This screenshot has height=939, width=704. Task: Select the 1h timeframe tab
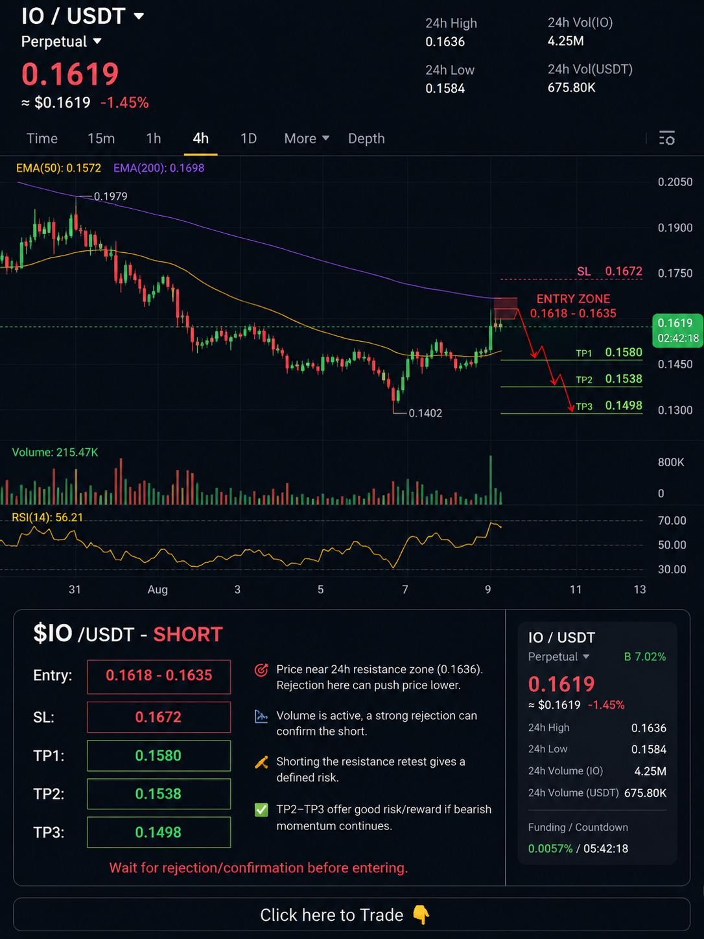[x=154, y=138]
